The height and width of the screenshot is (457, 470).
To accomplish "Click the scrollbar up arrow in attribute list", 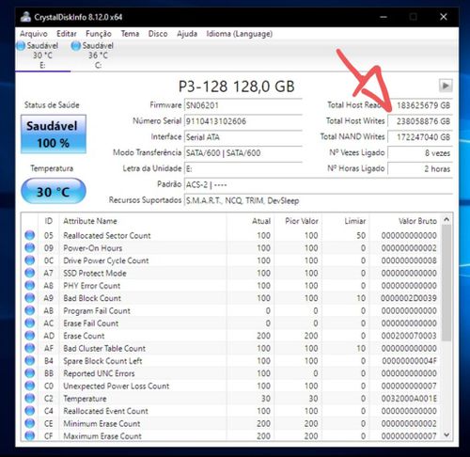I will pyautogui.click(x=446, y=220).
